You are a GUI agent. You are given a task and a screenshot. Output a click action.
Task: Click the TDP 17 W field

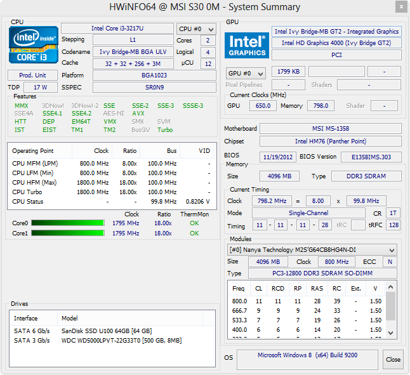click(x=41, y=88)
